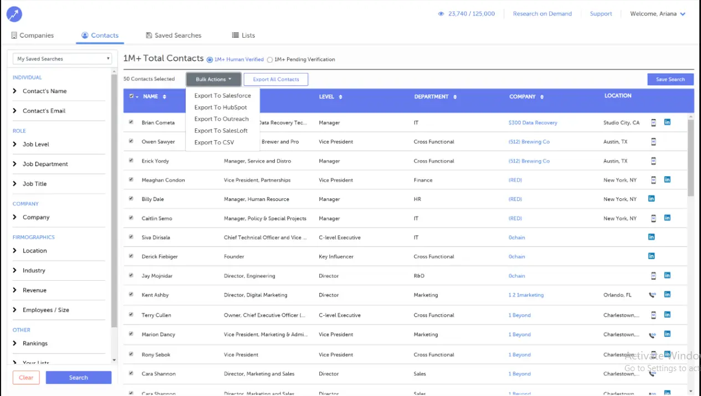This screenshot has height=396, width=701.
Task: Uncheck the Billy Dale row checkbox
Action: click(x=131, y=198)
